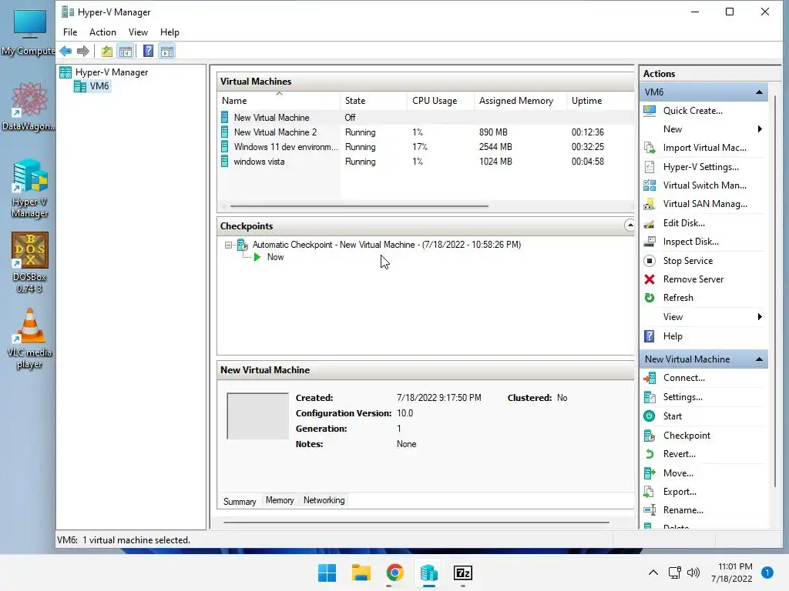
Task: Sort virtual machines by Name column
Action: pyautogui.click(x=279, y=101)
